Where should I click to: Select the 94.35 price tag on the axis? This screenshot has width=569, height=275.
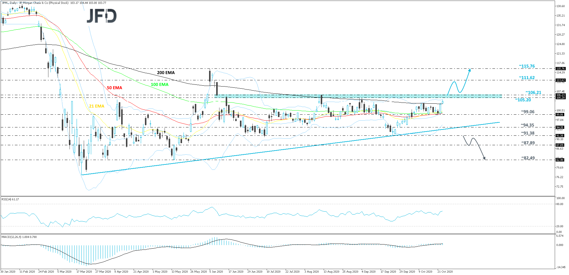560,127
